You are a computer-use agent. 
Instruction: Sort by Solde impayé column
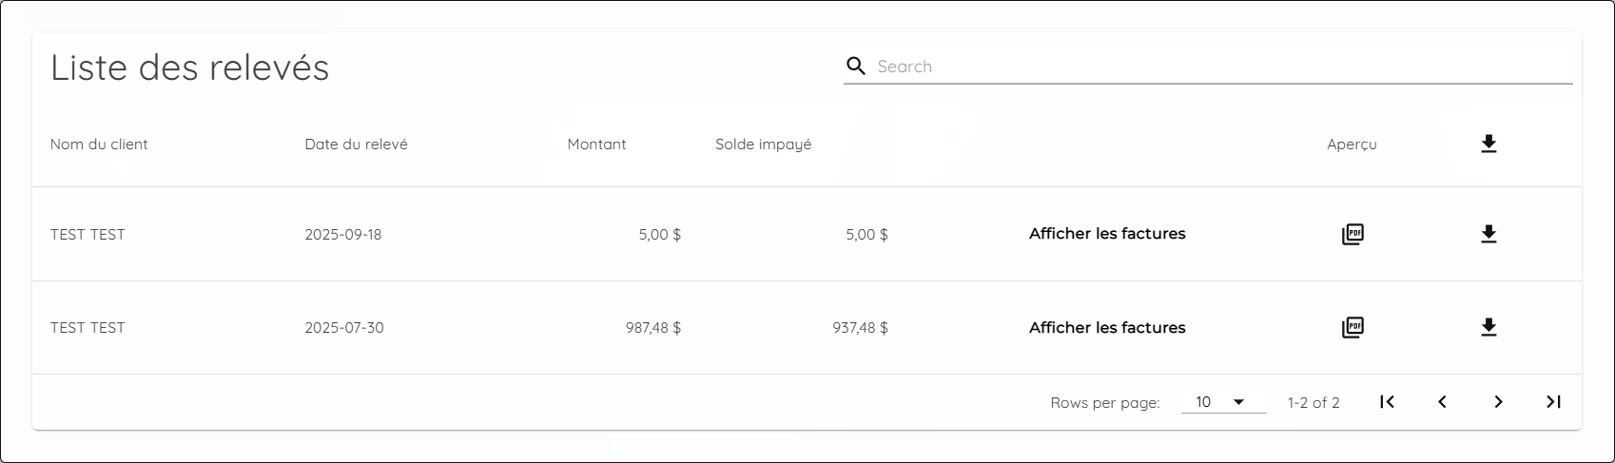pos(763,145)
